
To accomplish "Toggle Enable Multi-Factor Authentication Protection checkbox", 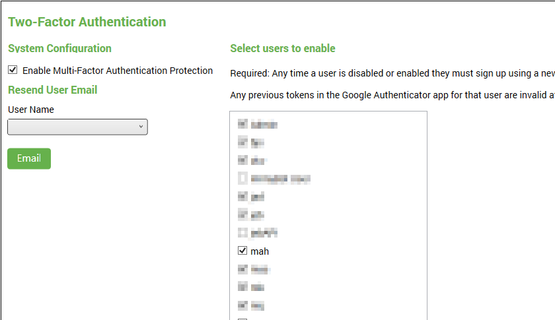I will pyautogui.click(x=13, y=70).
